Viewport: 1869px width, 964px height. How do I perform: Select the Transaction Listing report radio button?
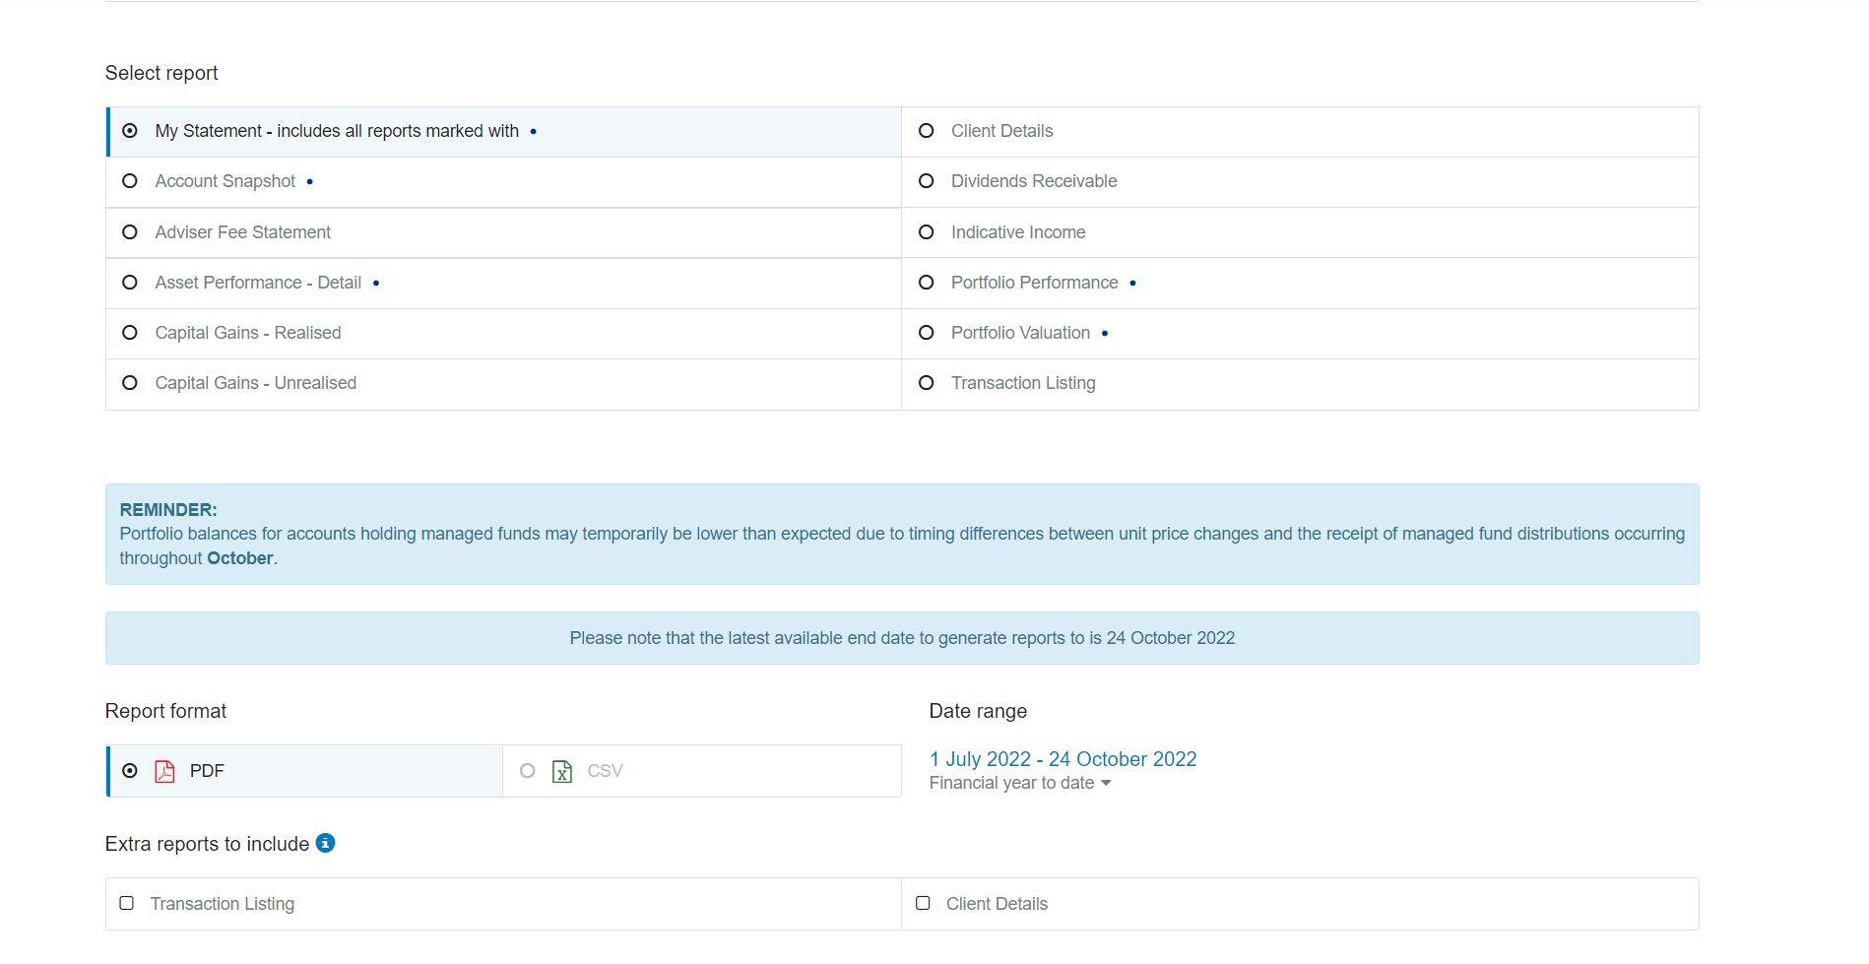(x=926, y=383)
